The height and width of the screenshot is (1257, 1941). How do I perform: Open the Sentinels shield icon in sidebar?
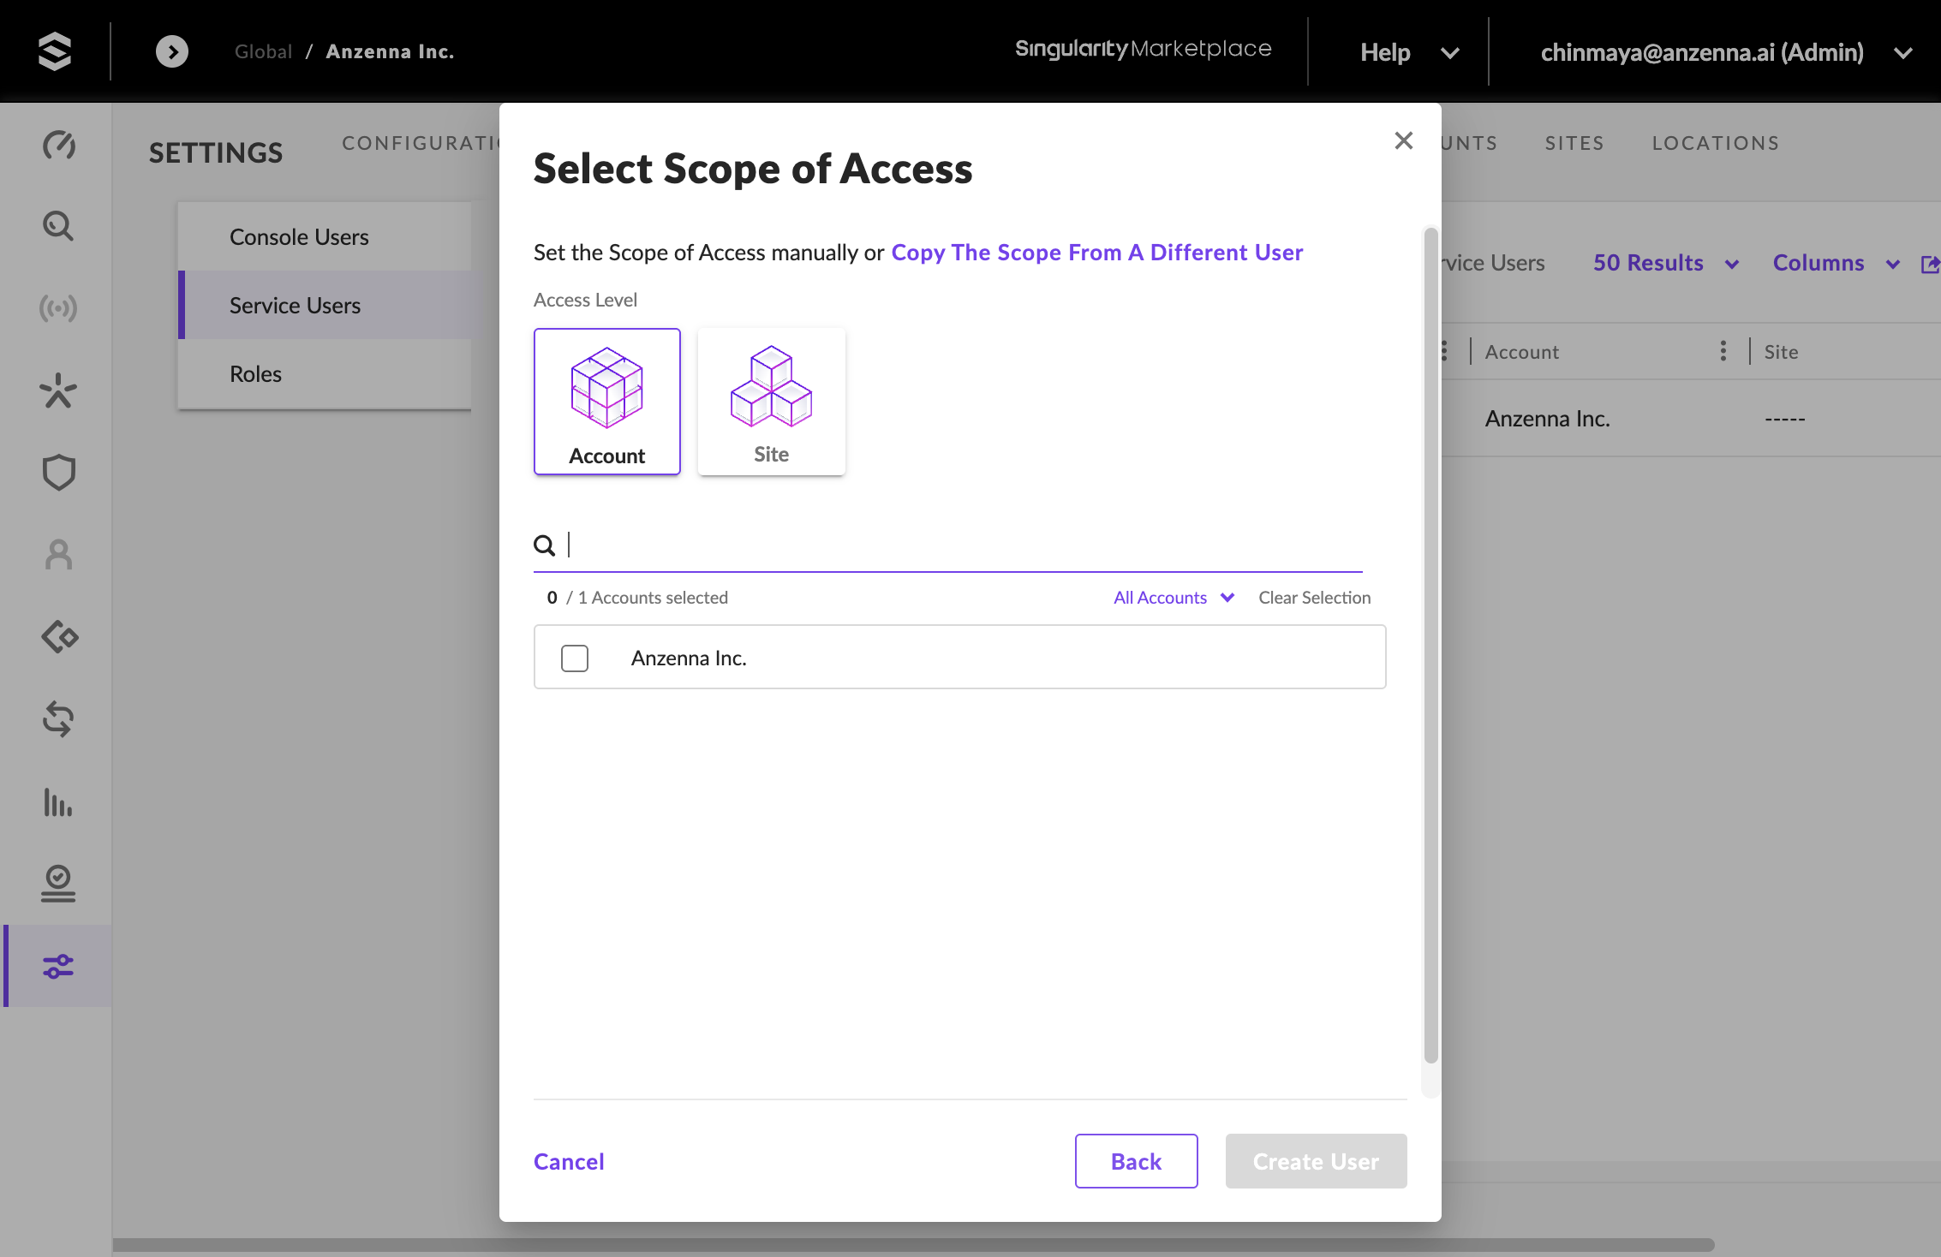point(58,473)
